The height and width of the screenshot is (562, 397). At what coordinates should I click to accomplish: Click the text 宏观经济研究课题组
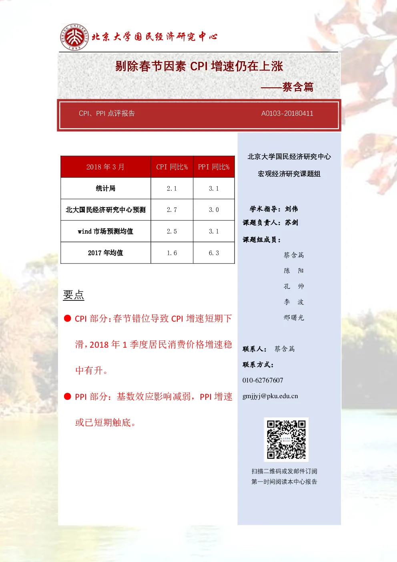coord(289,174)
